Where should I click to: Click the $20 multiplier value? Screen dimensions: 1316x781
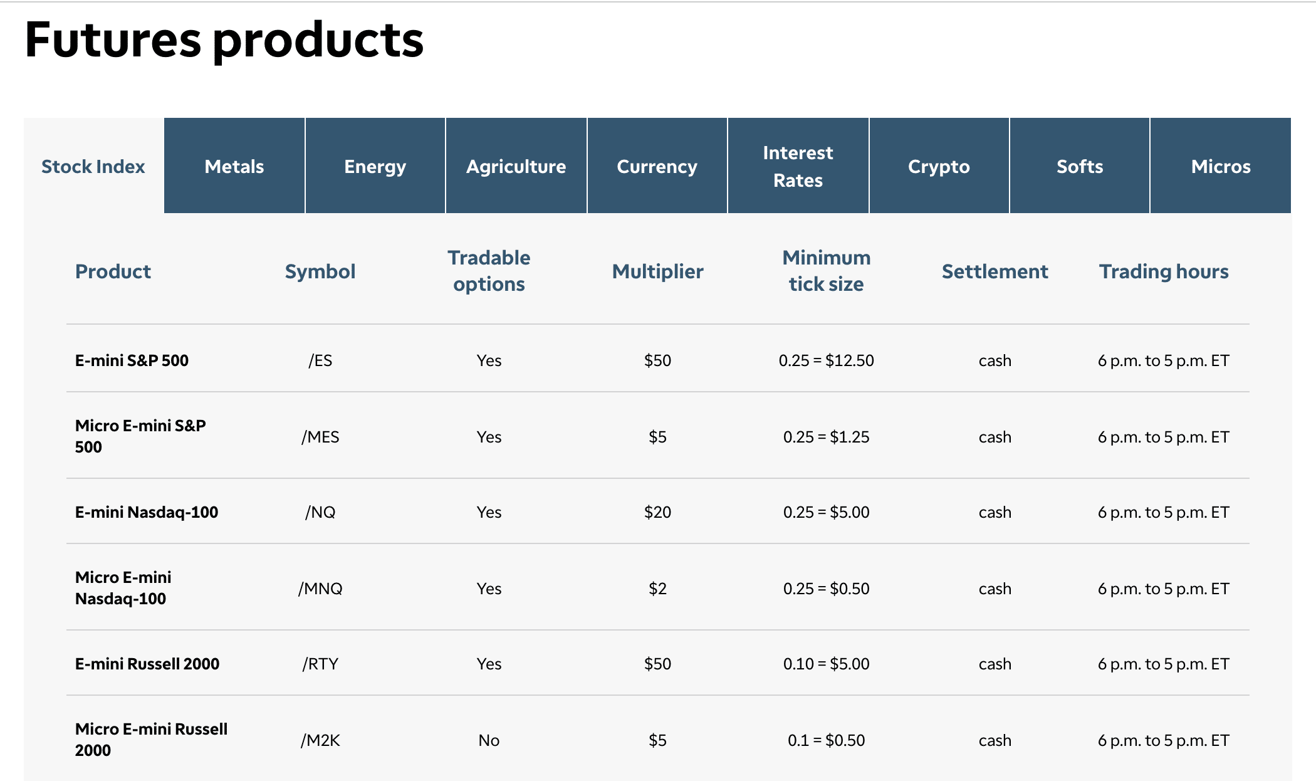657,512
